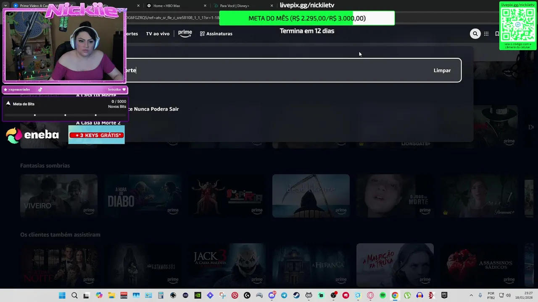Show hidden system tray icons chevron
Viewport: 538px width, 302px height.
coord(471,295)
